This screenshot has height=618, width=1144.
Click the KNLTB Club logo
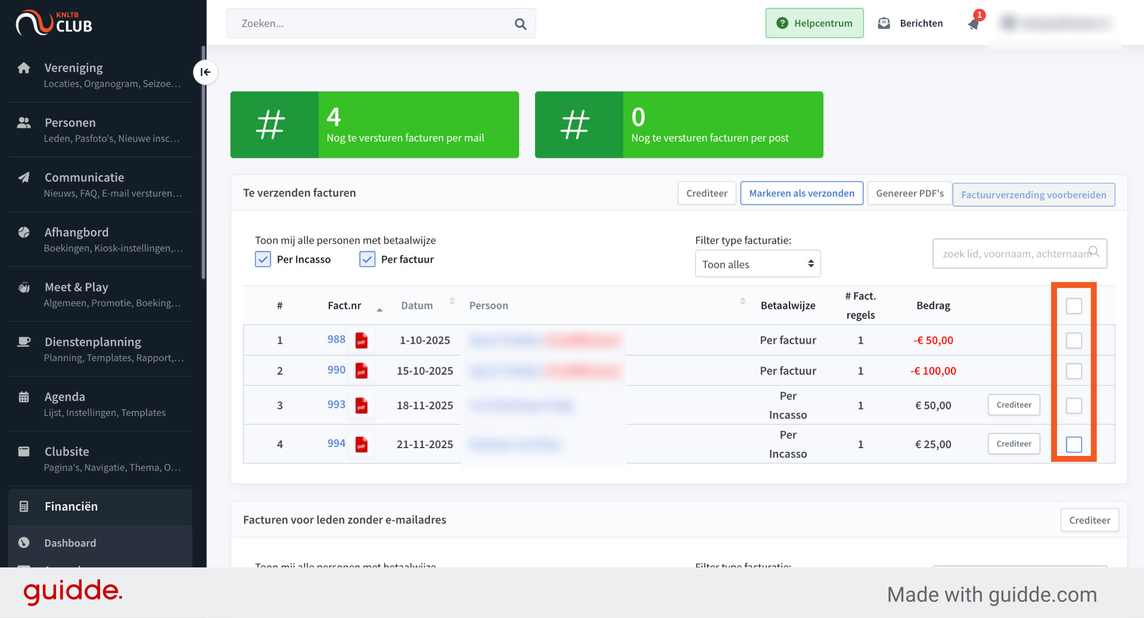click(x=54, y=23)
